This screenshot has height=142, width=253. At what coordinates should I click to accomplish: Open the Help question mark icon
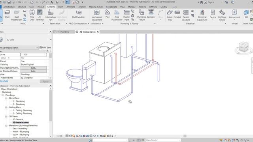tap(233, 2)
